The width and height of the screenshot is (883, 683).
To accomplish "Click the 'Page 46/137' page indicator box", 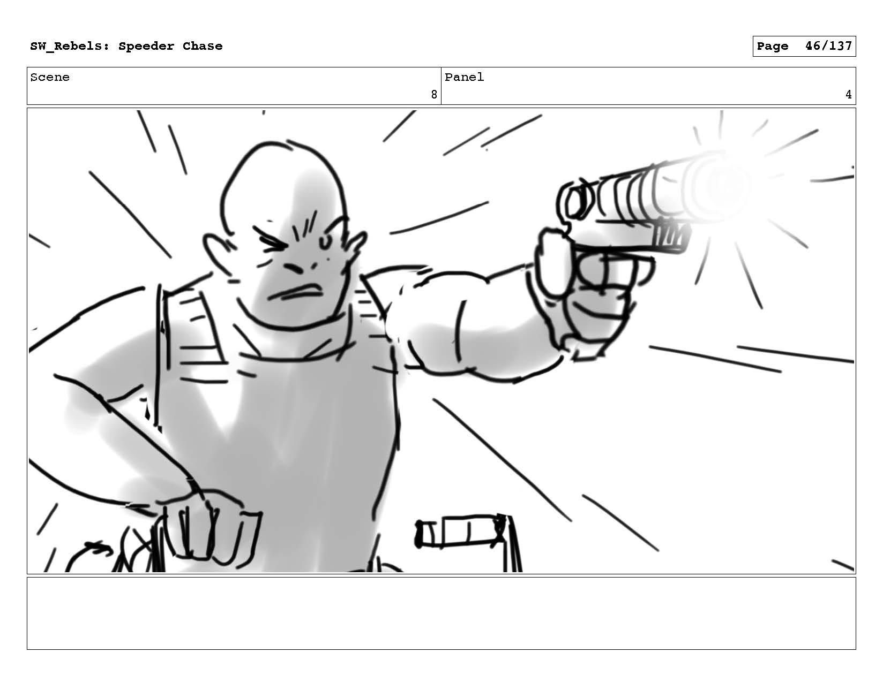I will tap(804, 46).
